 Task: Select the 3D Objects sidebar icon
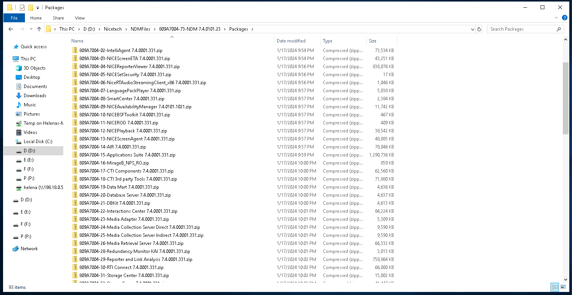(19, 68)
